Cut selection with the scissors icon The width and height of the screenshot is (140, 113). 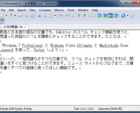coord(40,16)
